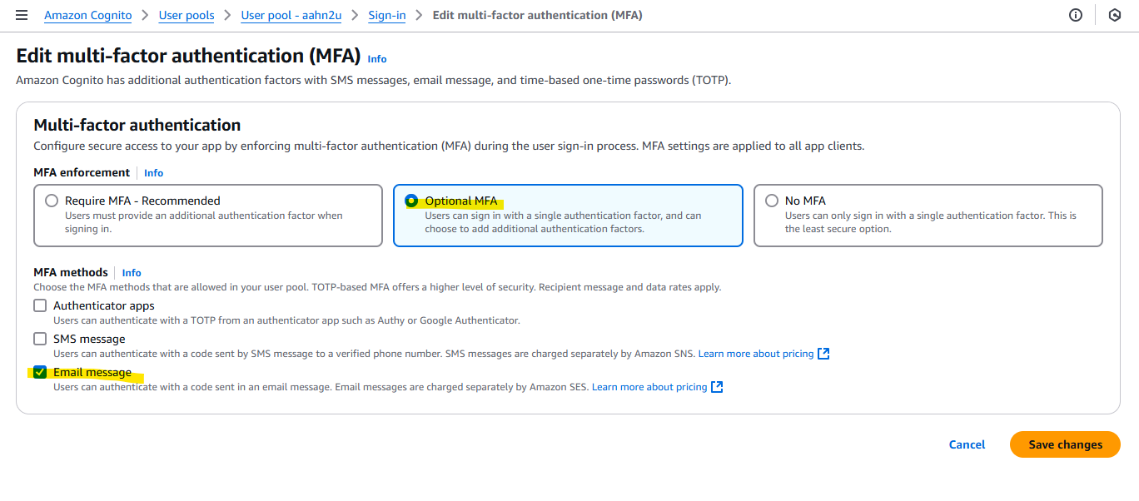Enable Authenticator apps MFA method
Screen dimensions: 1139x501
click(x=39, y=305)
